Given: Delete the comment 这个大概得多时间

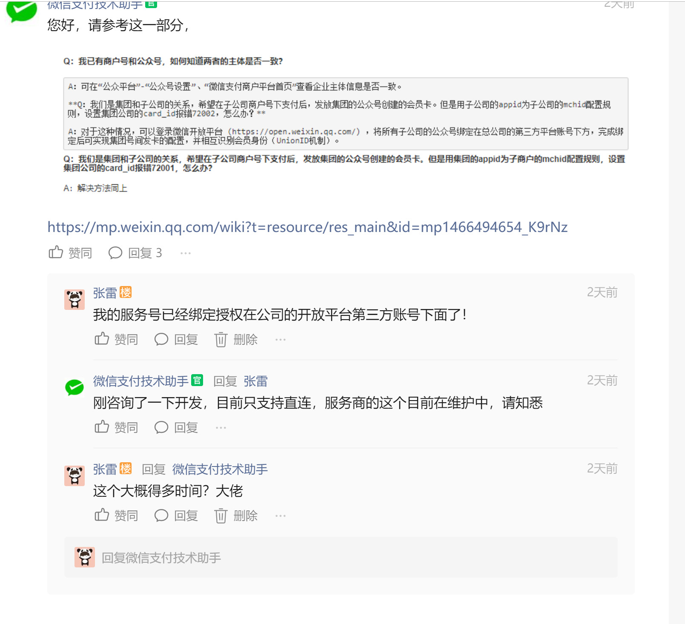Looking at the screenshot, I should [x=221, y=515].
